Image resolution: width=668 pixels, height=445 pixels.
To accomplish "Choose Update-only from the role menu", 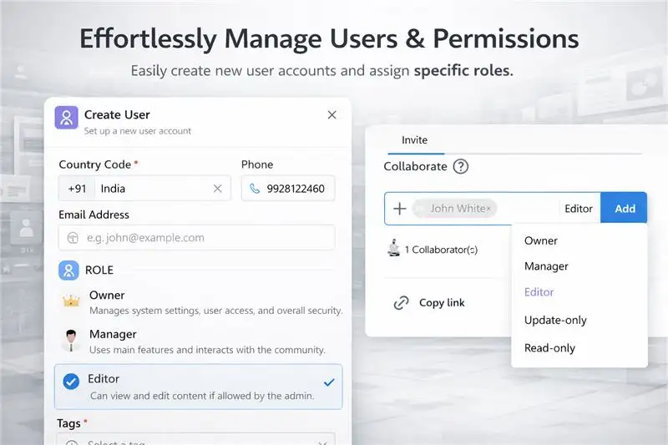I will coord(555,320).
